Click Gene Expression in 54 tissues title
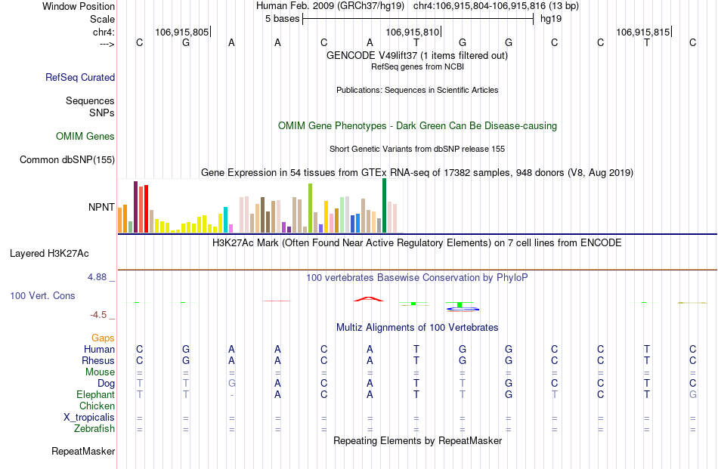The height and width of the screenshot is (469, 718). point(417,172)
